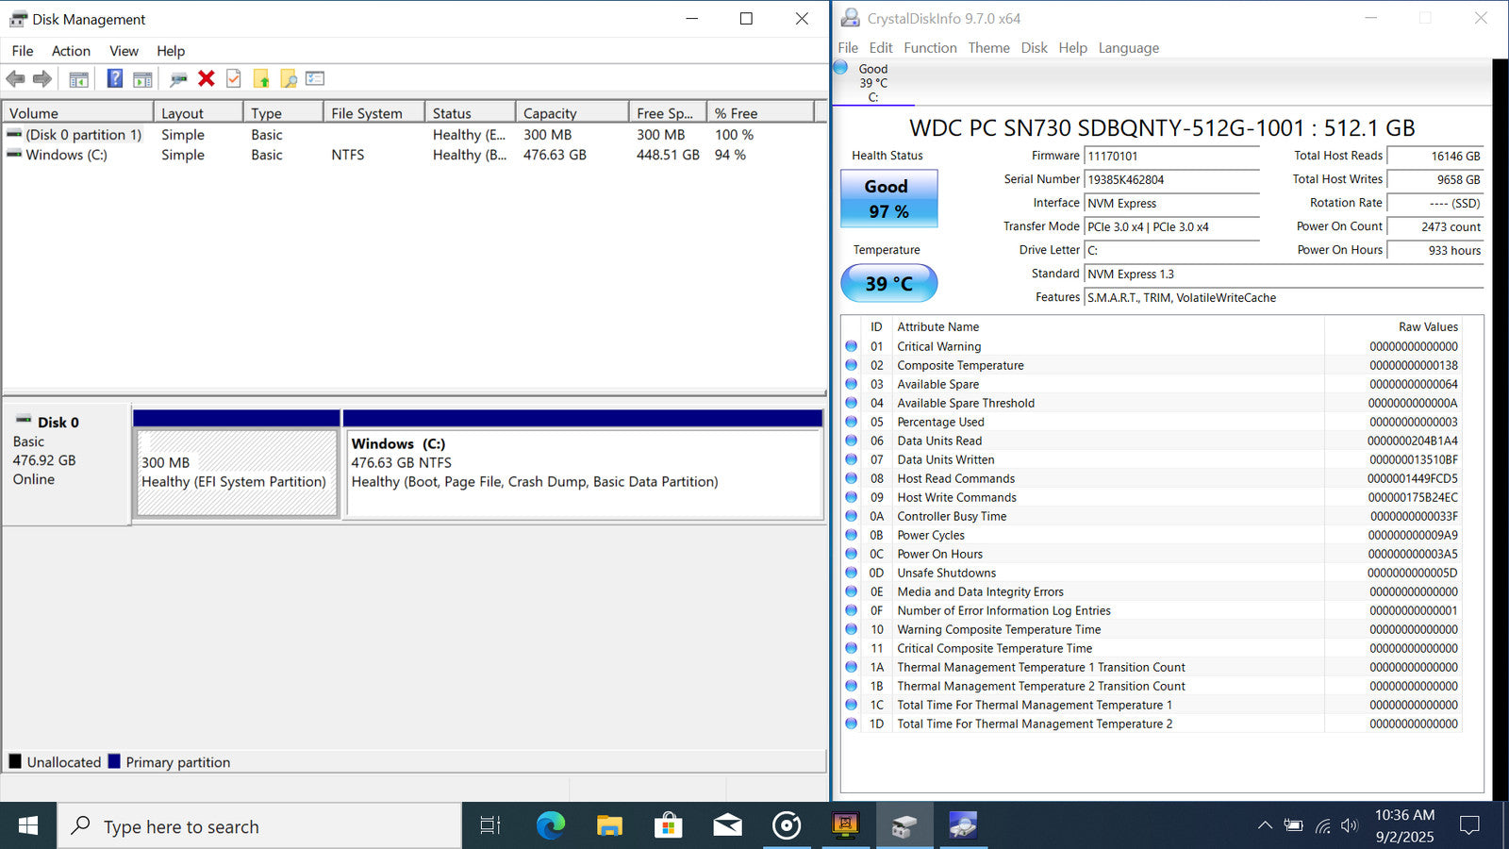
Task: Select the Data Units Written attribute row
Action: pos(1152,459)
